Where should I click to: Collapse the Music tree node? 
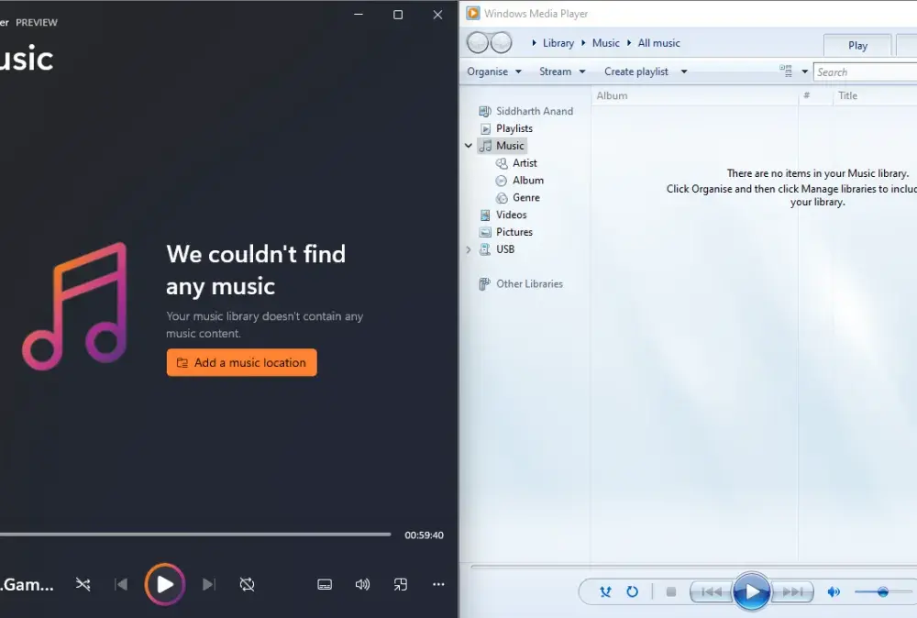(x=469, y=146)
